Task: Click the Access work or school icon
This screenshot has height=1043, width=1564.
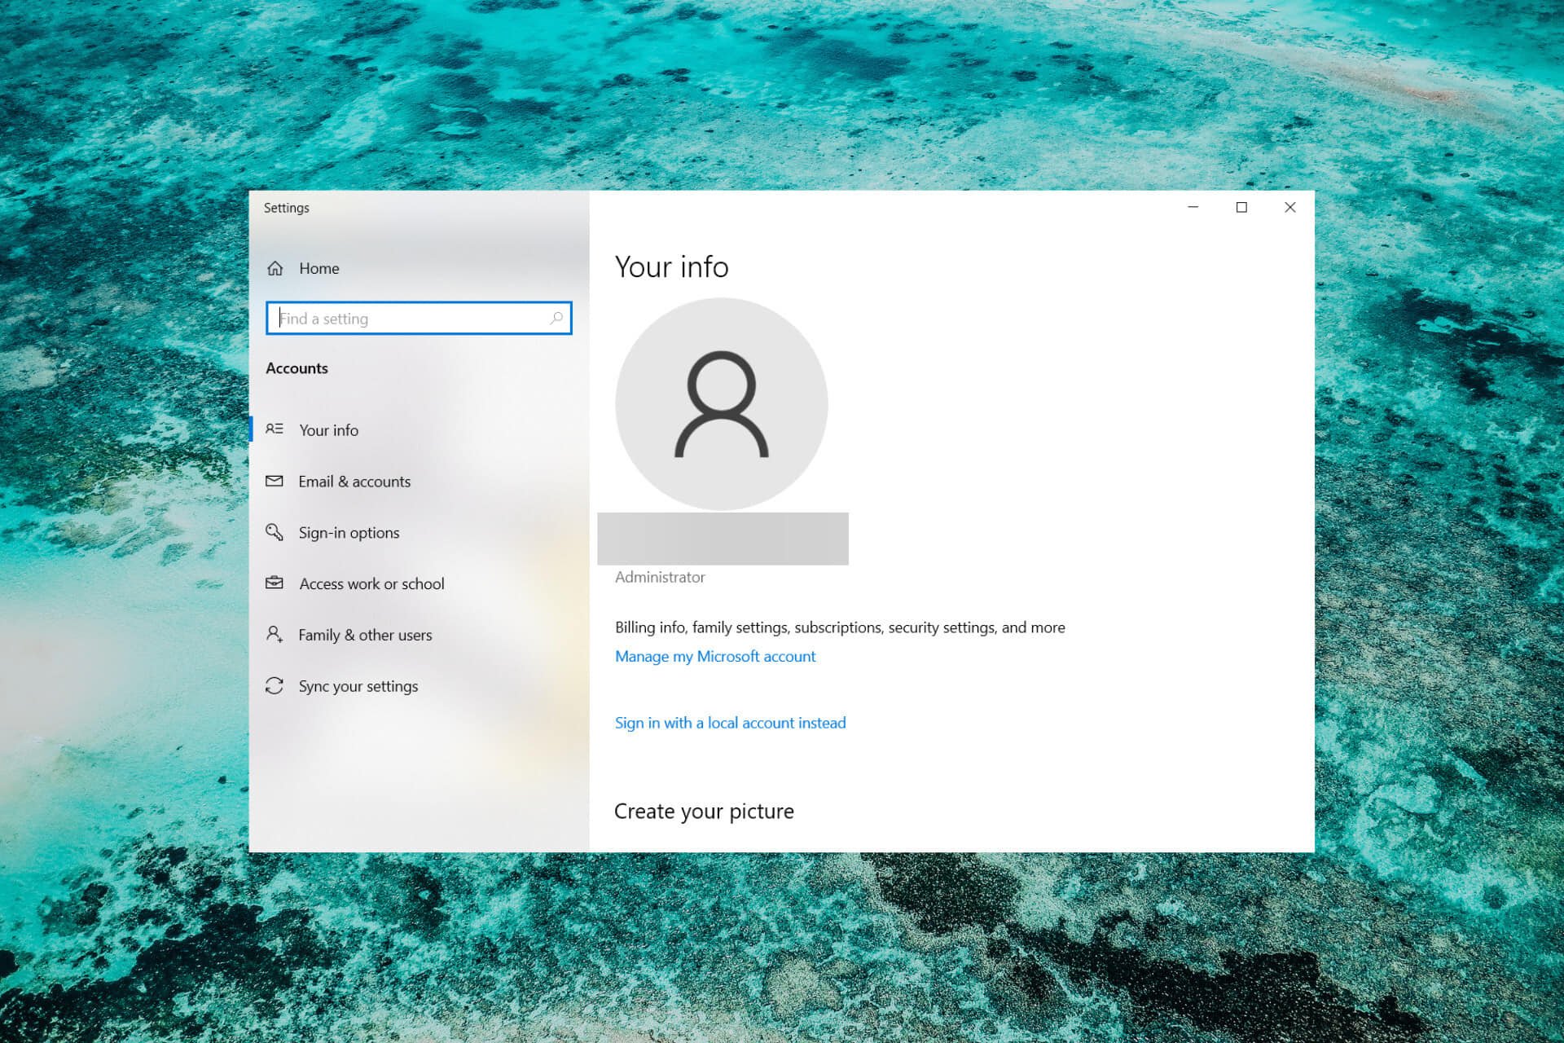Action: click(x=275, y=583)
